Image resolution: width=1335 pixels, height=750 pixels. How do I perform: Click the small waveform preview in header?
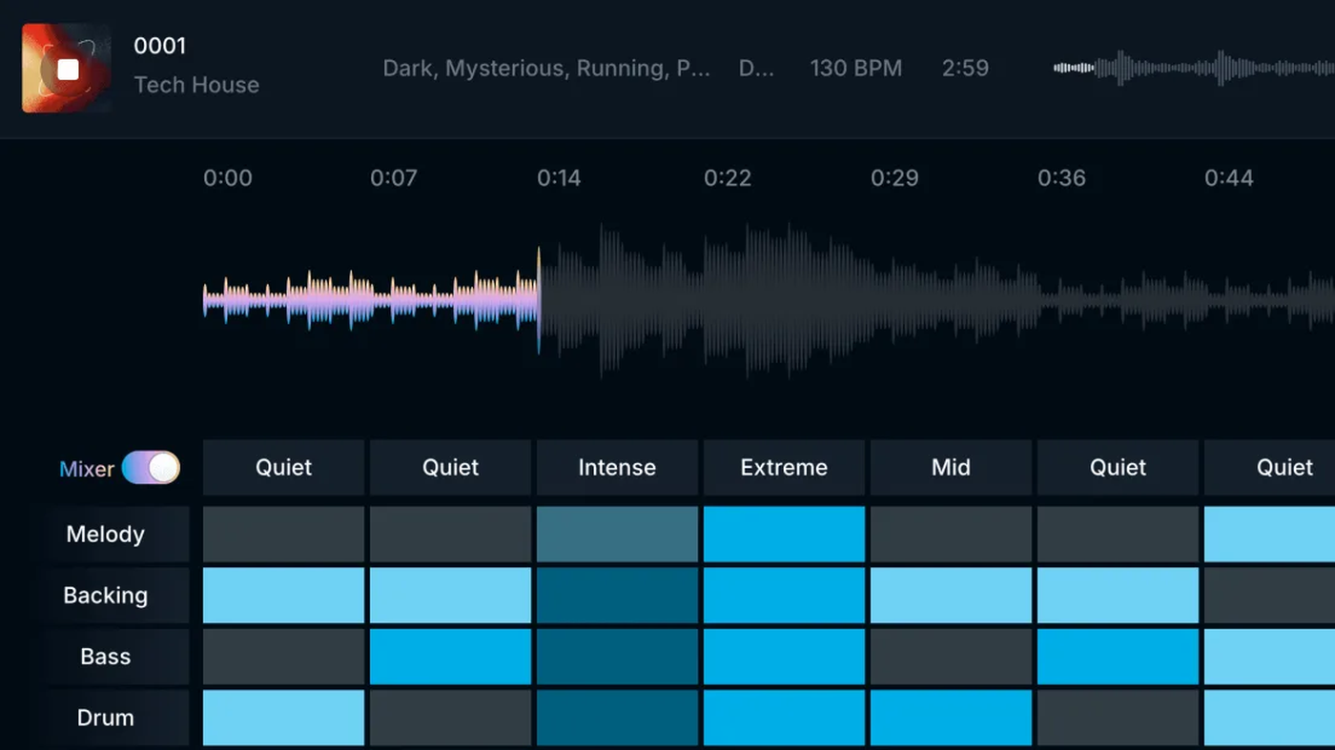[x=1194, y=68]
